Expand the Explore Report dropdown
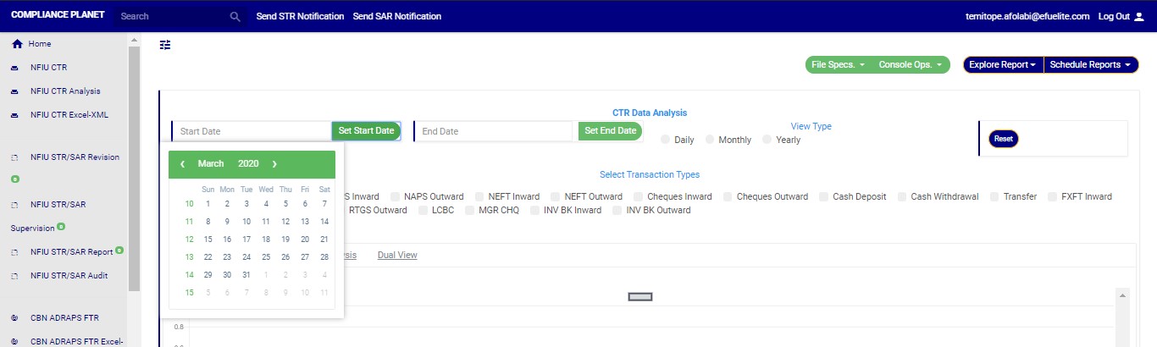This screenshot has height=347, width=1157. click(1003, 64)
